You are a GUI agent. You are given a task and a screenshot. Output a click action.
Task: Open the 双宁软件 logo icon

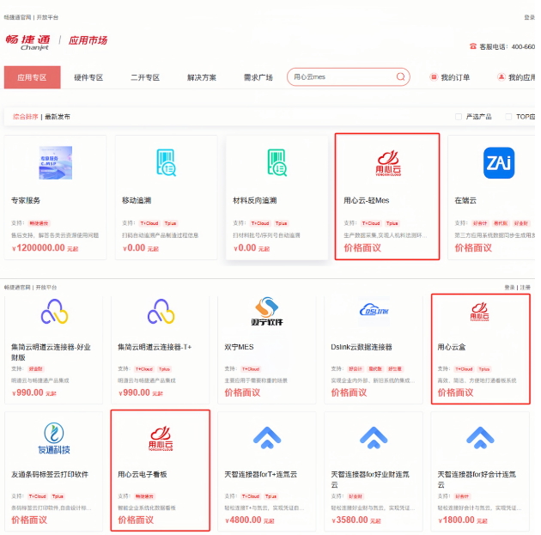coord(267,312)
